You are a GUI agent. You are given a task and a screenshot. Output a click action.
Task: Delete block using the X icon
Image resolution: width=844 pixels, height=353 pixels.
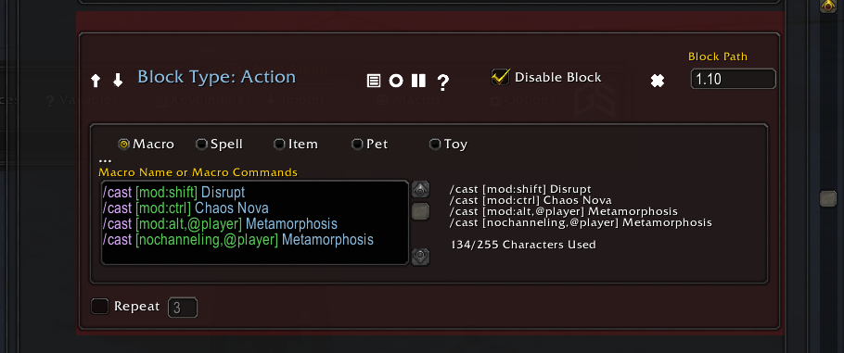[658, 81]
